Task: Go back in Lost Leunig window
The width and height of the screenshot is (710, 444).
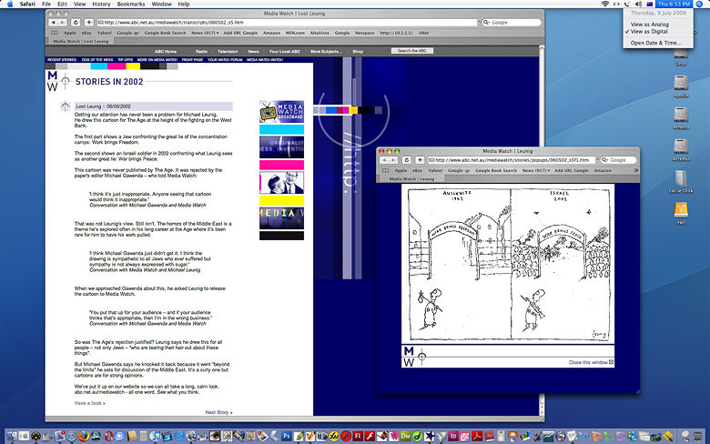Action: point(54,22)
